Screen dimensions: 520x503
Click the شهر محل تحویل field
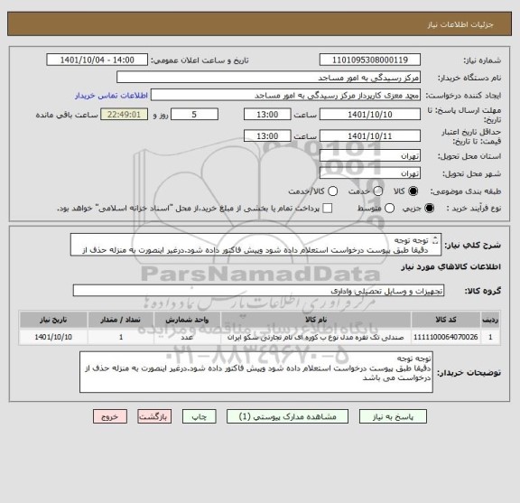click(370, 173)
